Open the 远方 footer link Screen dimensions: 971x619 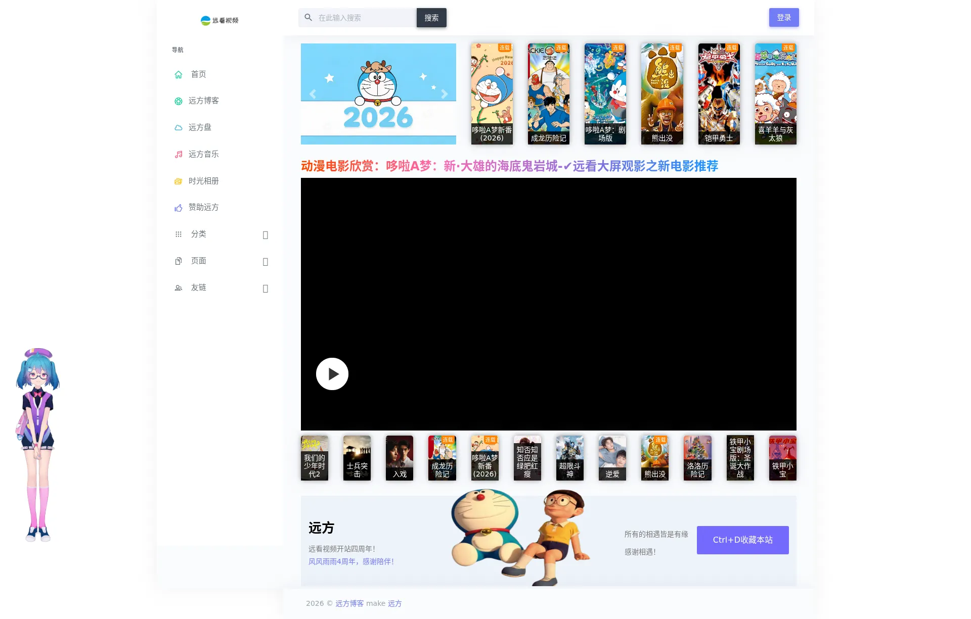pos(395,603)
